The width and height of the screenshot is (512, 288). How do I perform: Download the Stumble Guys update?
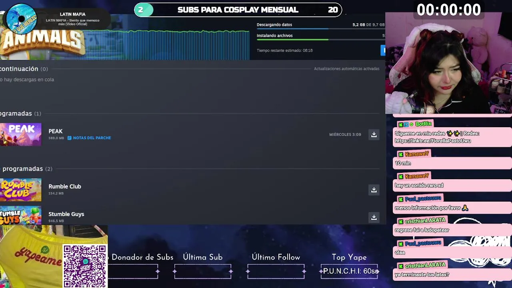coord(374,217)
